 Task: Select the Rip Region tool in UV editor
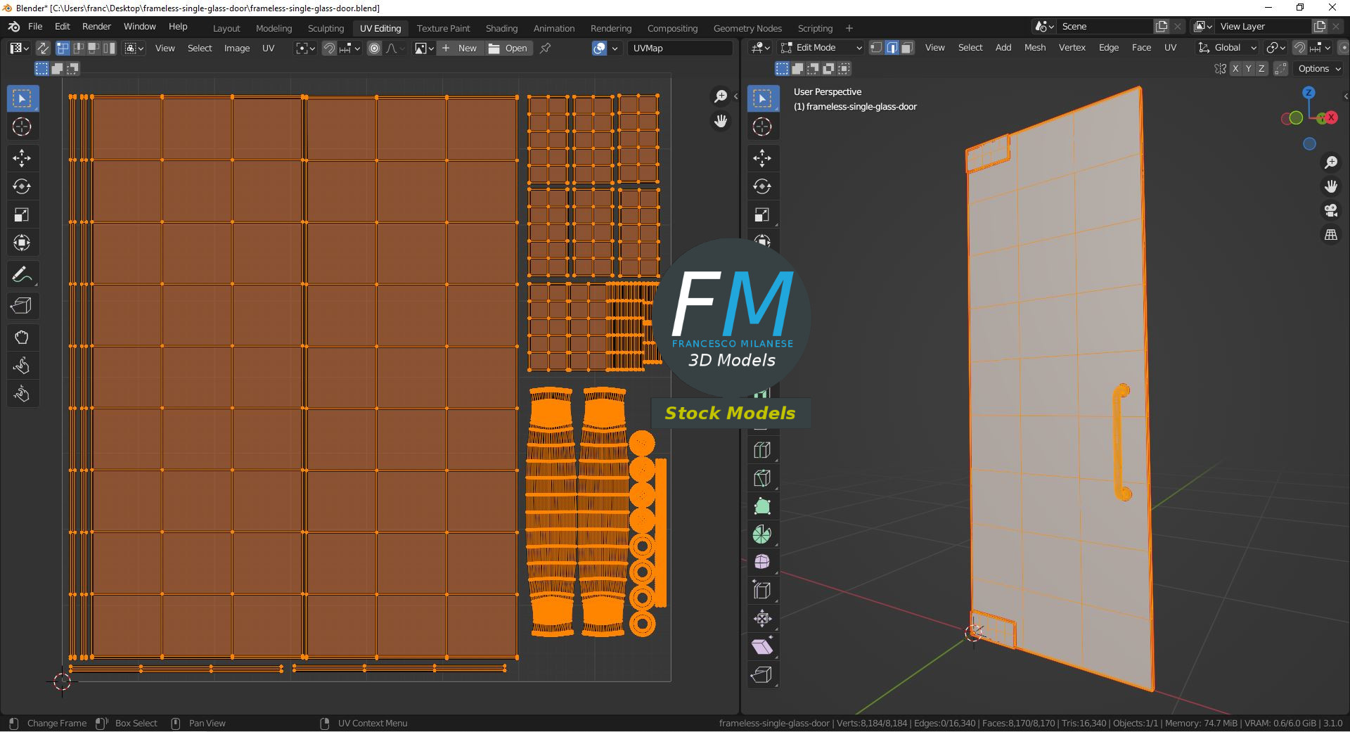[x=22, y=306]
